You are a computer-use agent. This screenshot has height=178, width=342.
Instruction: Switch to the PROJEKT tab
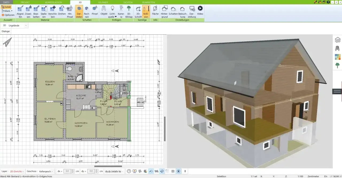25,2
